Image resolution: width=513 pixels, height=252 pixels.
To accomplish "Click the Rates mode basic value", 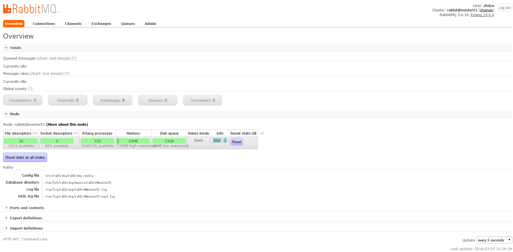I will [199, 140].
